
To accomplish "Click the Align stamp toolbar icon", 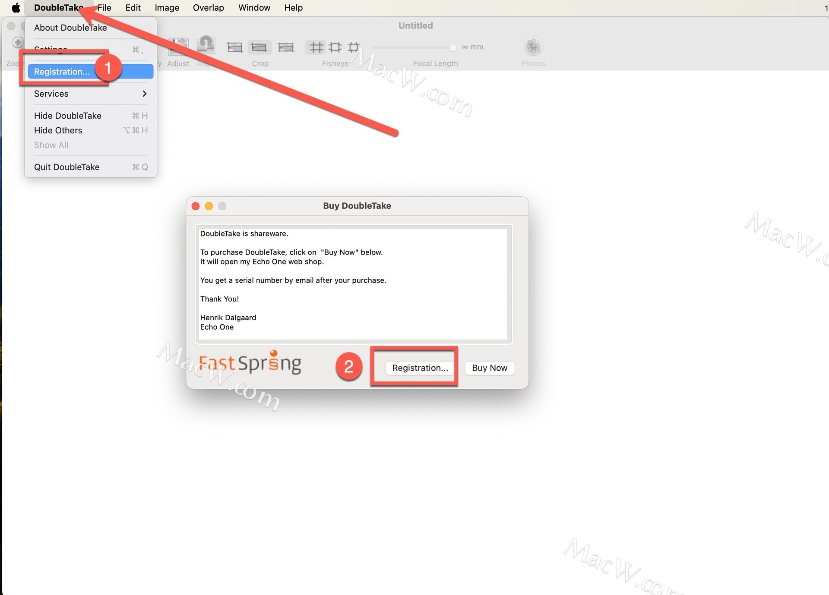I will [x=206, y=45].
